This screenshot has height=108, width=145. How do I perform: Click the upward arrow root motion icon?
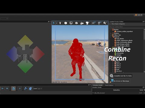click(20, 88)
